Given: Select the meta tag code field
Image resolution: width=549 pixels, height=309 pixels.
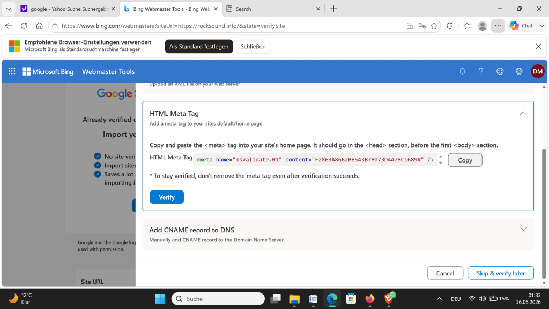Looking at the screenshot, I should (x=315, y=160).
